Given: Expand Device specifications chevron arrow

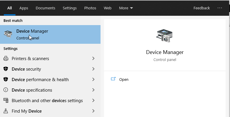Looking at the screenshot, I should coord(94,90).
